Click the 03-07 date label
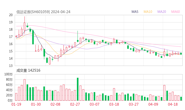185x110 pixels. (94, 104)
